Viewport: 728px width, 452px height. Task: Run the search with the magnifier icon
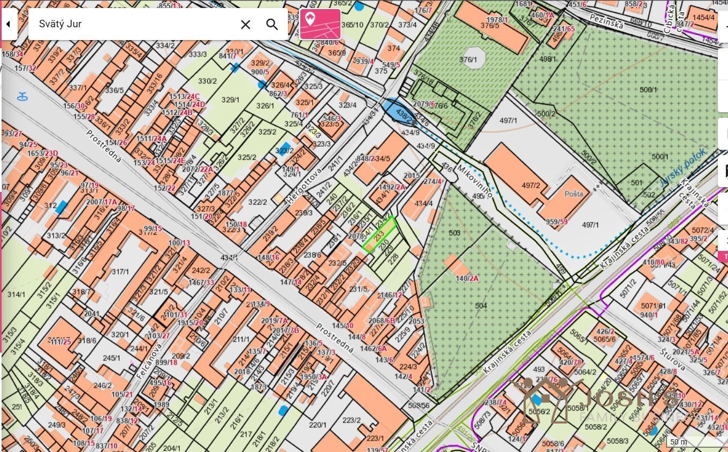click(x=272, y=25)
